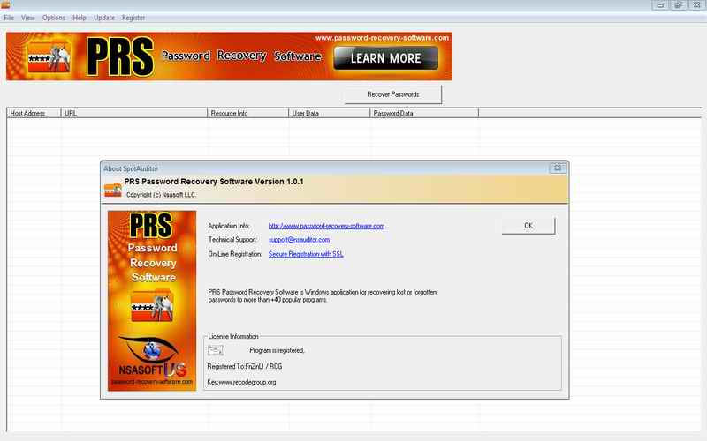Confirm the About dialog with OK
Image resolution: width=707 pixels, height=441 pixels.
528,226
